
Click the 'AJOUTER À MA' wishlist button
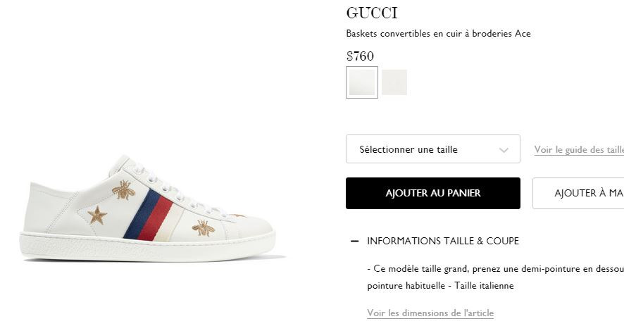pyautogui.click(x=578, y=193)
